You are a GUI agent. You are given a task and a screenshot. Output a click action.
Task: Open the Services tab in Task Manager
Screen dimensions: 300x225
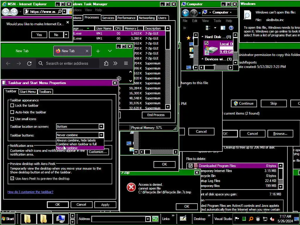point(108,18)
